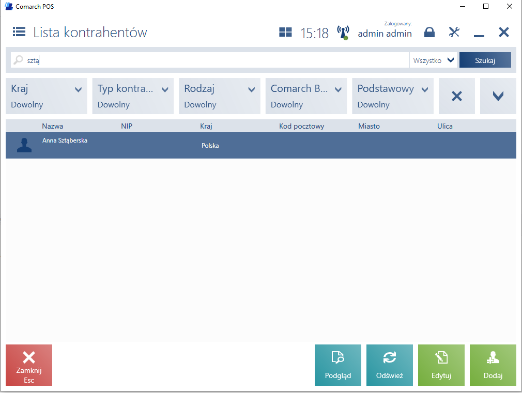Select the Anna Sztąberska row

point(261,146)
